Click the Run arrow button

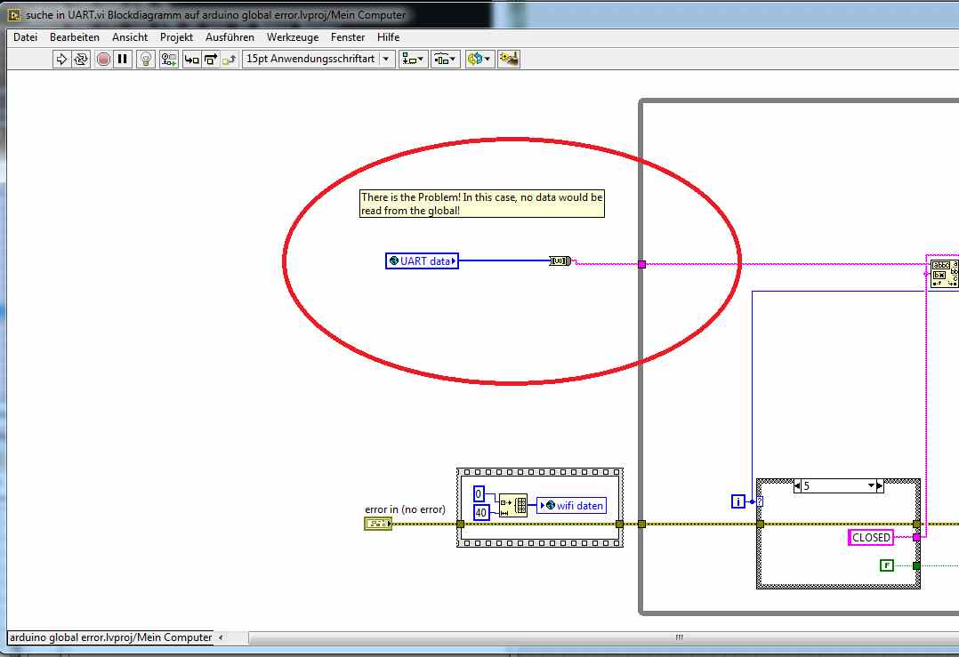point(61,60)
